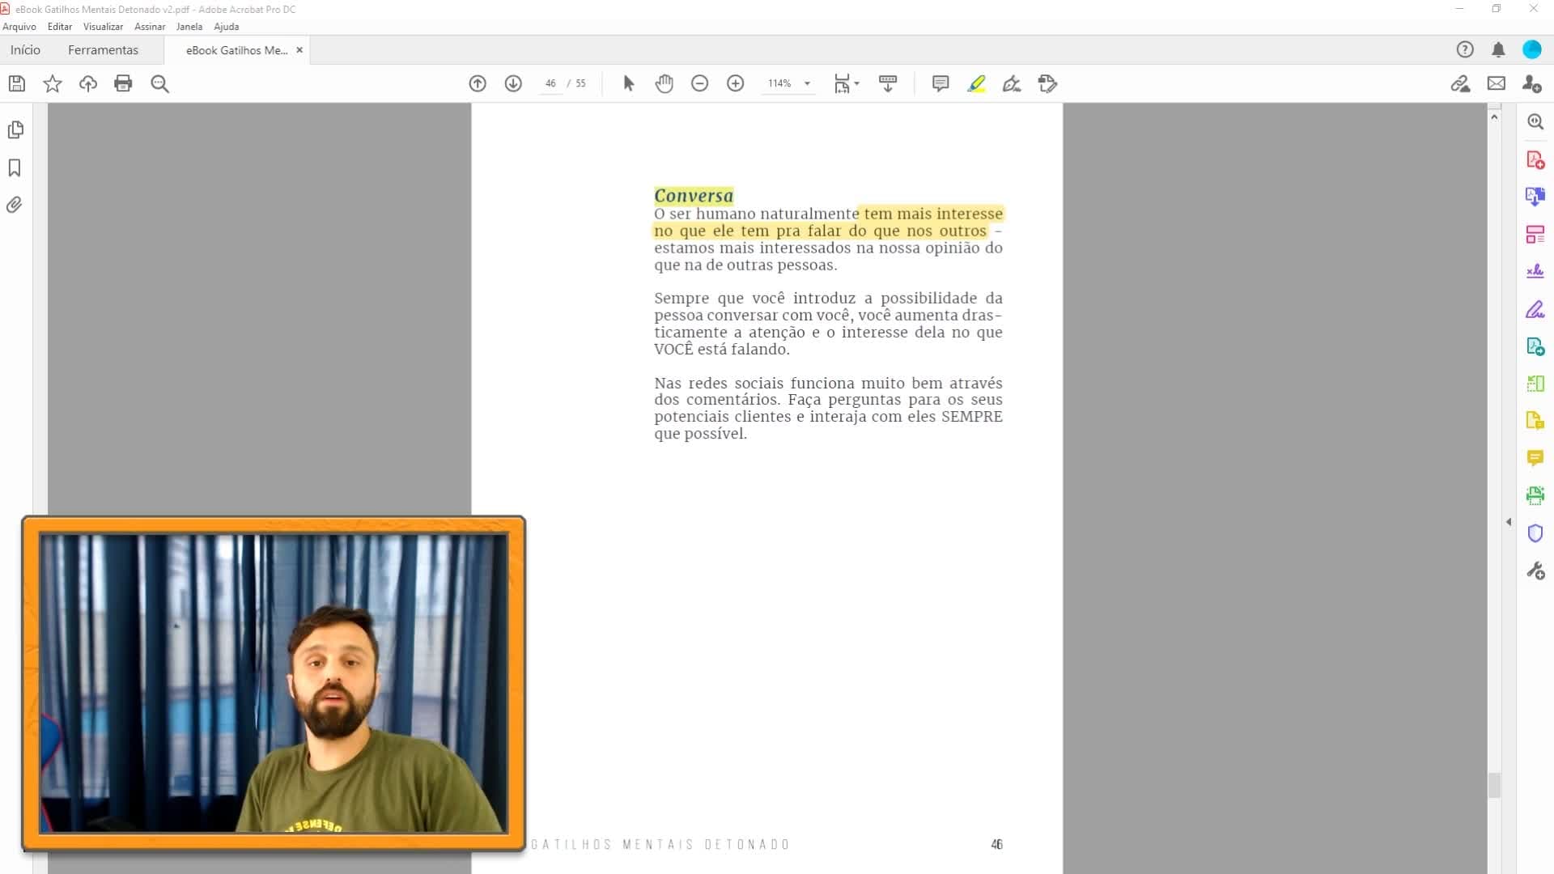Show attachments paperclip panel
The image size is (1554, 874).
click(x=15, y=205)
